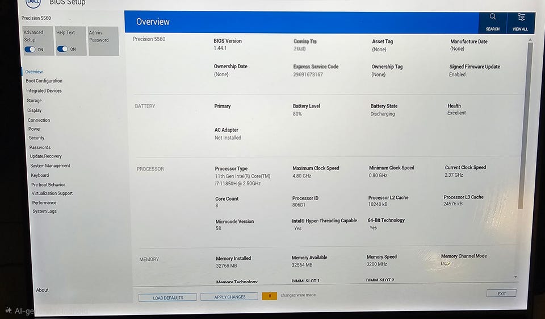The width and height of the screenshot is (545, 319).
Task: Click Microcode Version value 58
Action: (x=218, y=229)
